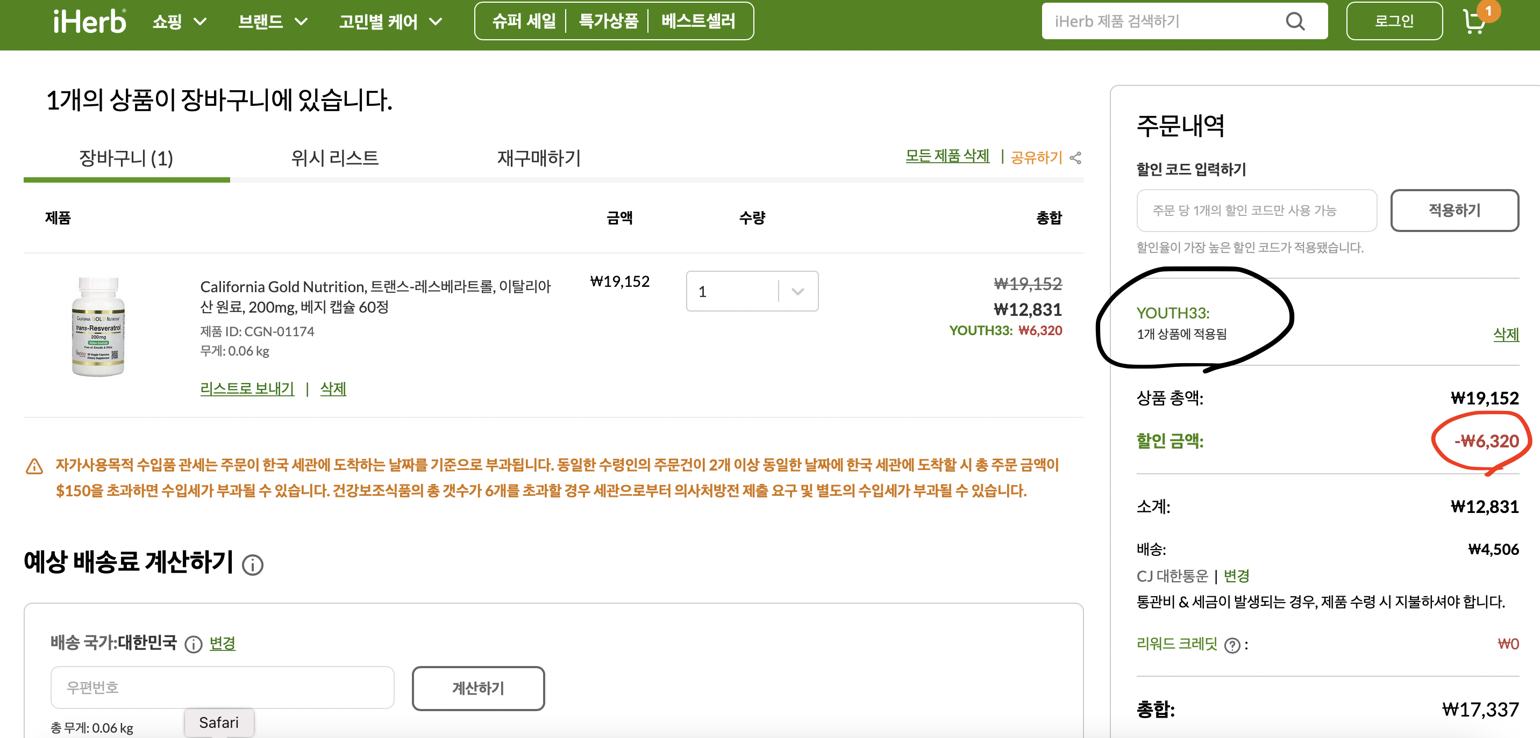Remove YOUTH33 code via 삭제 link
The image size is (1540, 738).
point(1506,335)
